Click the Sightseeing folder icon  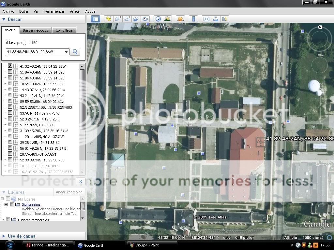click(x=18, y=204)
